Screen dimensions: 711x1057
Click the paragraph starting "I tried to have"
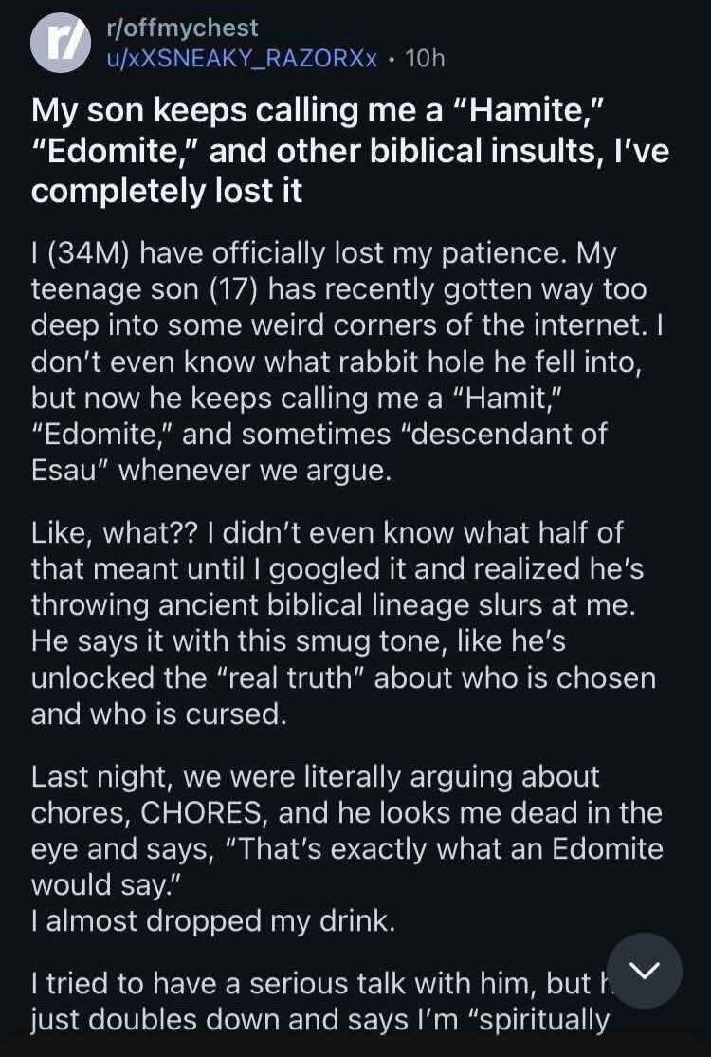pos(313,1002)
